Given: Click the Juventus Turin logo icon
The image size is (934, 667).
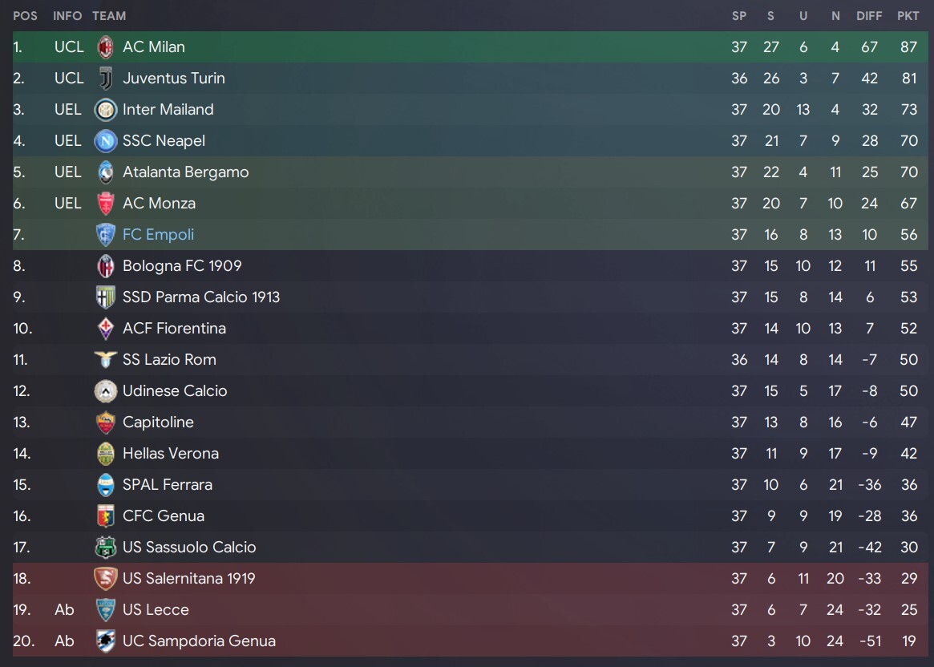Looking at the screenshot, I should [x=106, y=78].
